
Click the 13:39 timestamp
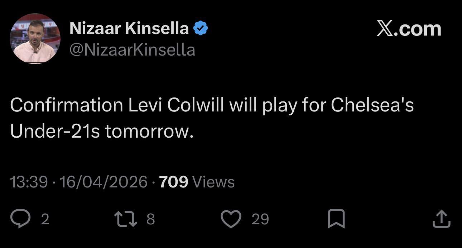[29, 182]
